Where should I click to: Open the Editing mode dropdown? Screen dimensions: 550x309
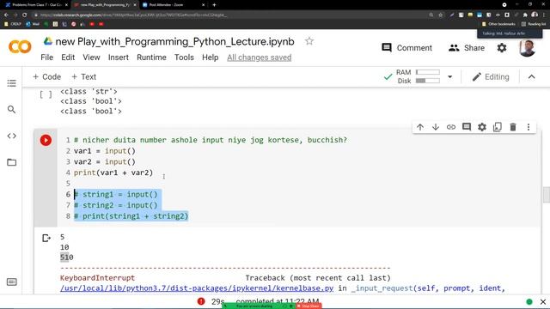pyautogui.click(x=491, y=77)
